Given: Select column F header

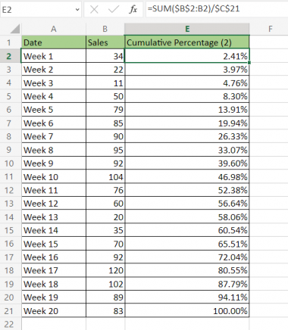Looking at the screenshot, I should (270, 29).
